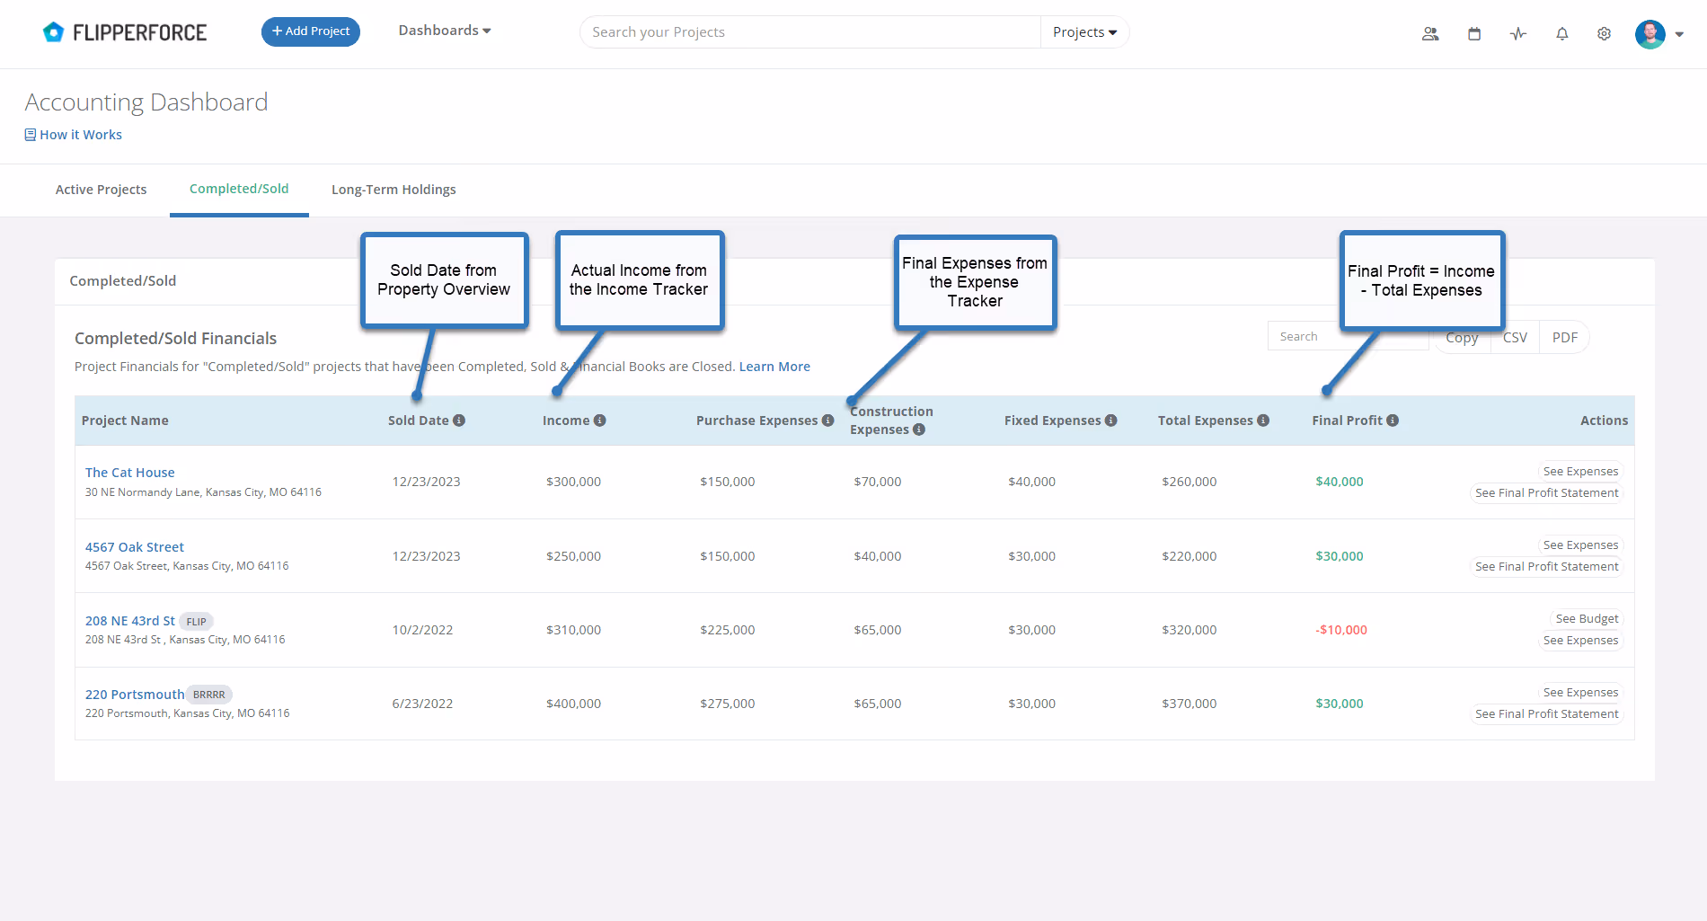See Final Profit Statement for Oak Street
This screenshot has height=921, width=1707.
coord(1546,567)
